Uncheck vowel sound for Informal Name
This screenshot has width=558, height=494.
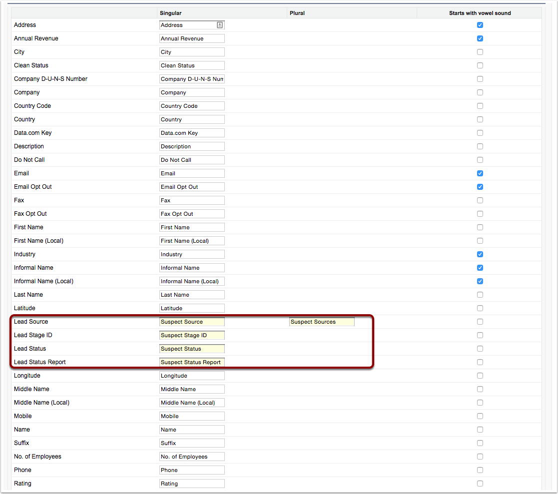pyautogui.click(x=480, y=267)
